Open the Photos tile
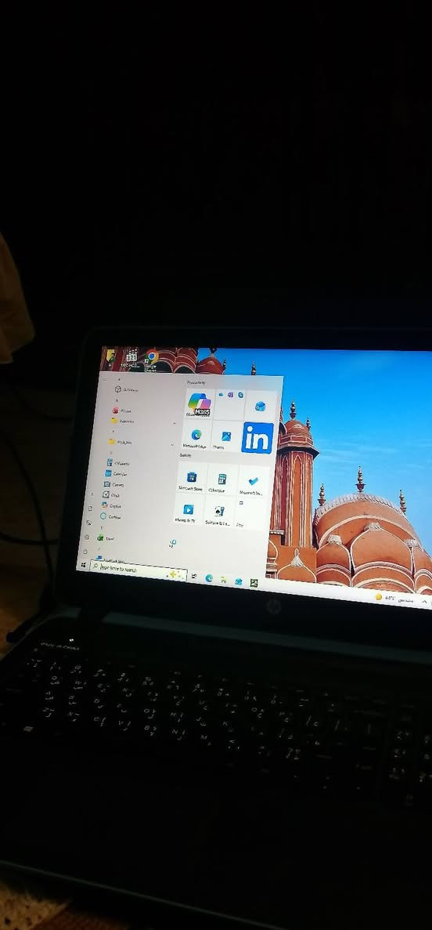This screenshot has height=930, width=432. pos(225,436)
